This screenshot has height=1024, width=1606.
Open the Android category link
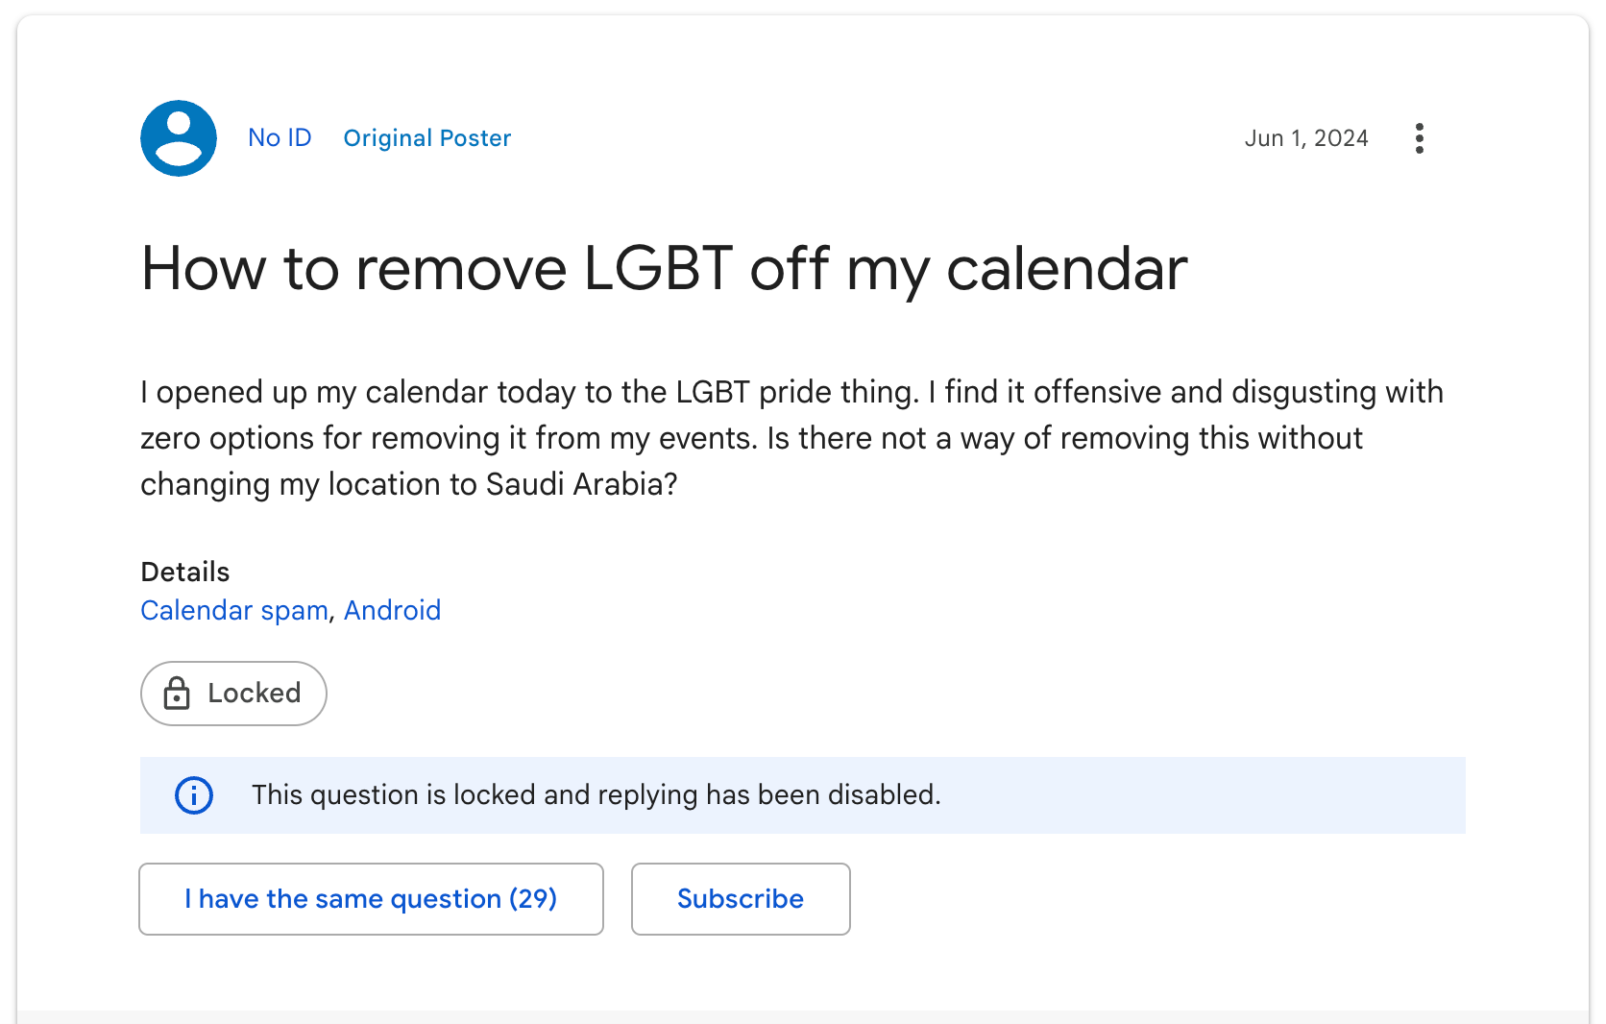point(392,611)
